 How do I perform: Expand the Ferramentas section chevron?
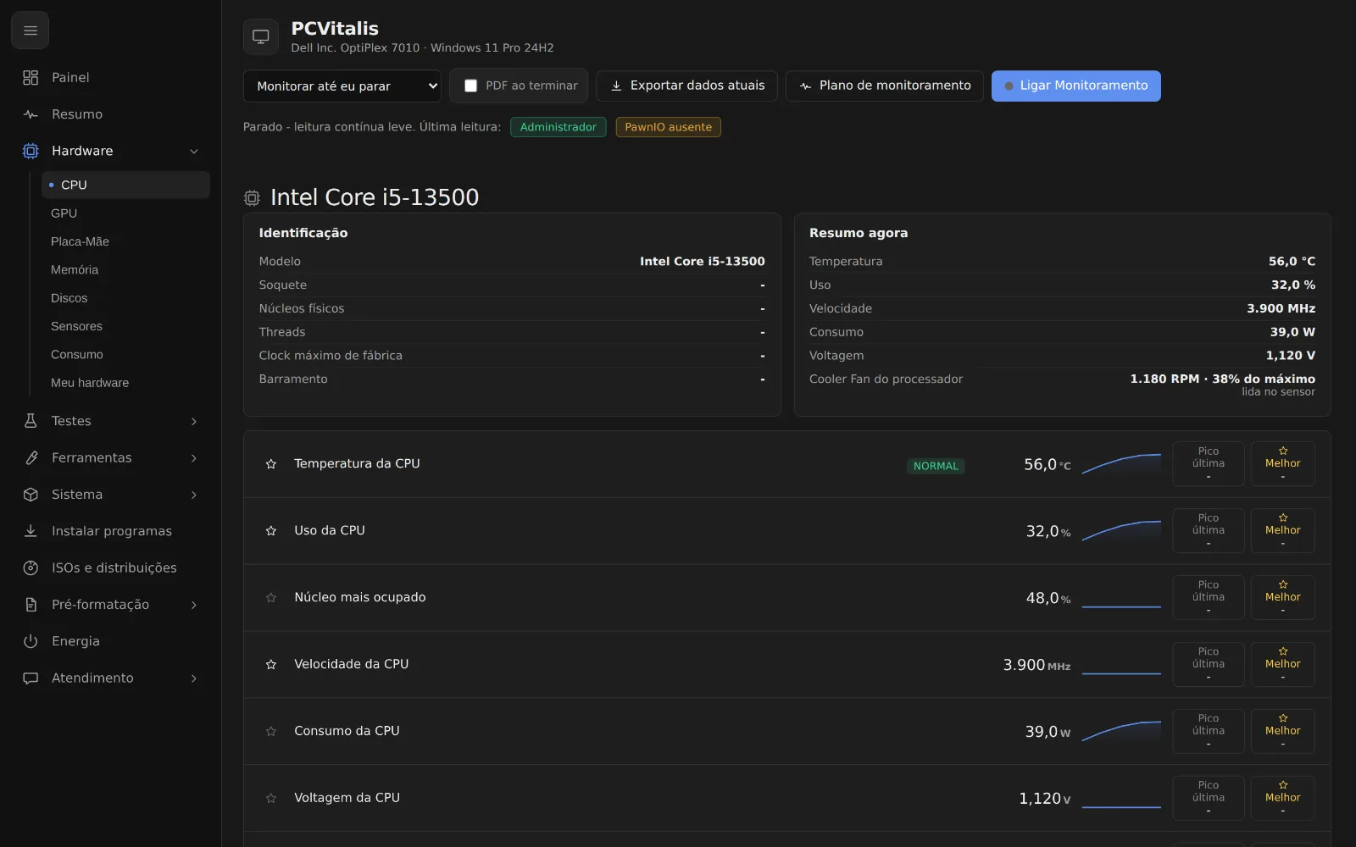194,458
